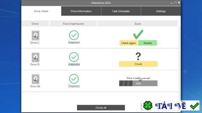The width and height of the screenshot is (202, 113).
Task: Switch to the Drive Information tab
Action: tap(81, 11)
